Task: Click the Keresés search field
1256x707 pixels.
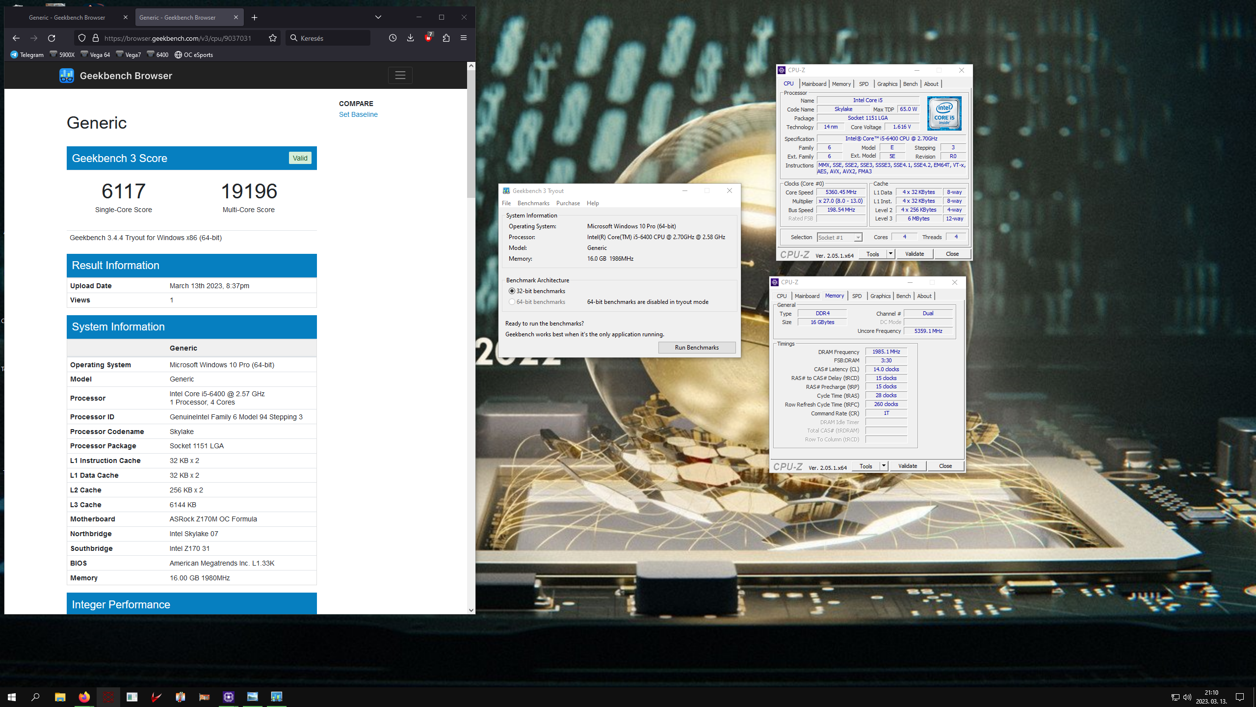Action: click(x=328, y=38)
